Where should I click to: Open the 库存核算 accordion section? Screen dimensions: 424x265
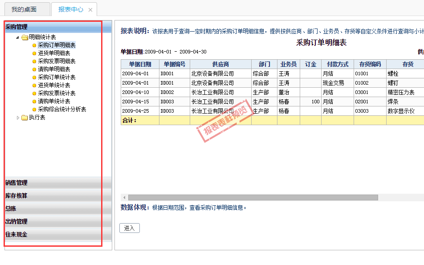(x=58, y=196)
